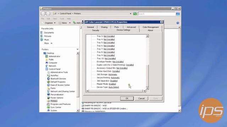
Task: Click the Forward navigation button in Printers window
Action: [x=48, y=14]
